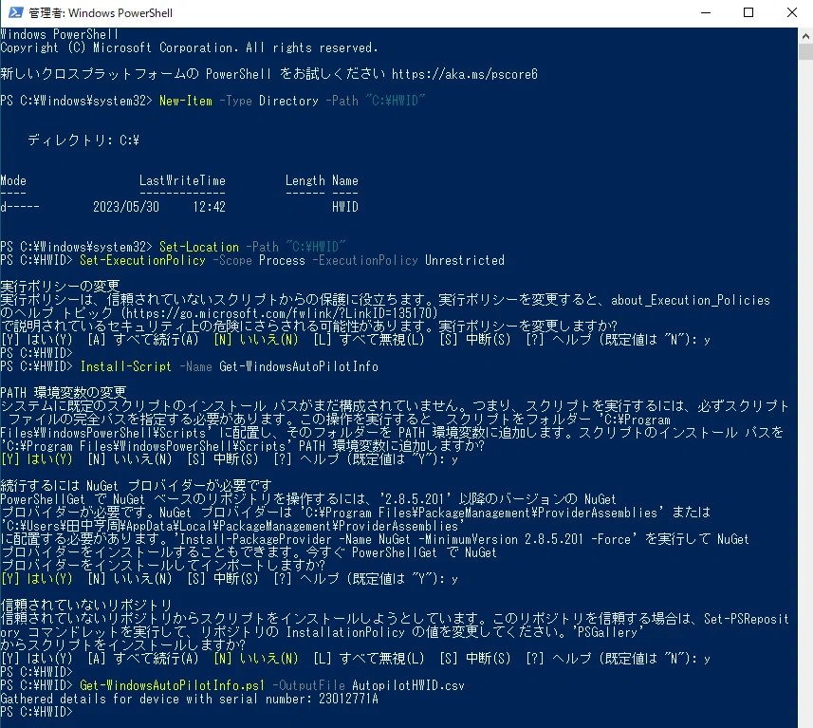The image size is (813, 728).
Task: Click the Copyright Microsoft Corporation line
Action: (189, 47)
